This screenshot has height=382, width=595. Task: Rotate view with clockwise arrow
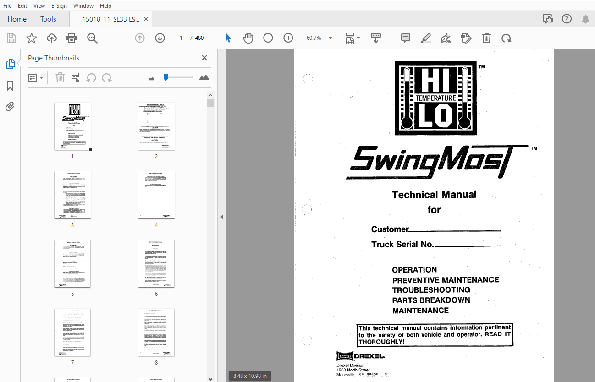click(507, 38)
